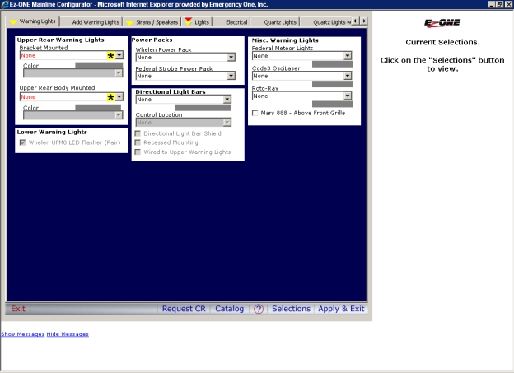Go to the Lights tab
The height and width of the screenshot is (373, 514).
click(198, 22)
